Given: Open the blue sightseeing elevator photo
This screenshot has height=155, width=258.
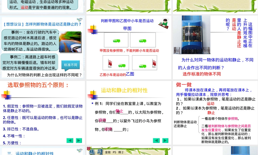Looking at the screenshot, I should (x=192, y=35).
